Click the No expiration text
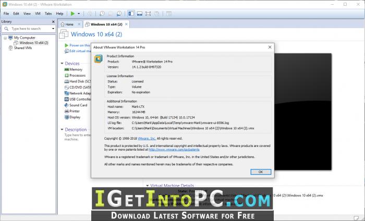The image size is (365, 221). [141, 92]
